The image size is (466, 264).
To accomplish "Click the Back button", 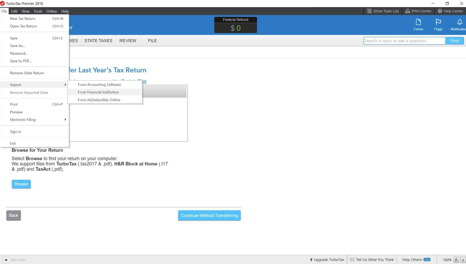I will [x=13, y=215].
